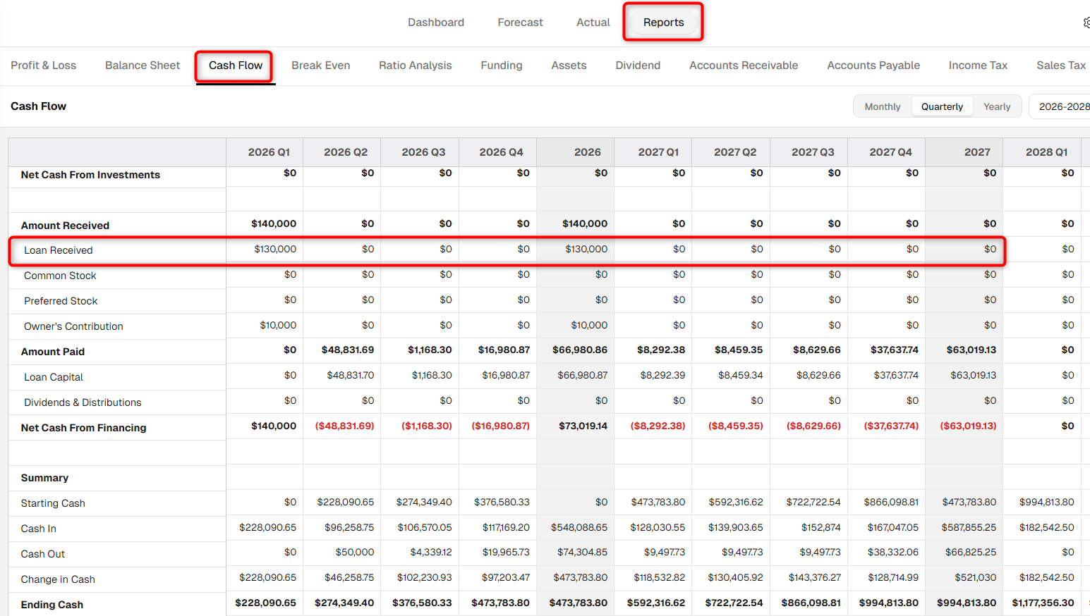The width and height of the screenshot is (1090, 616).
Task: Select the Income Tax report tab
Action: 978,66
